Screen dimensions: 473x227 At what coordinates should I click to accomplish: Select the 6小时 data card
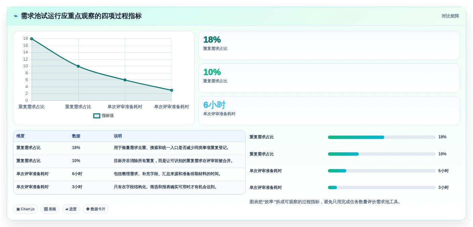tap(329, 111)
